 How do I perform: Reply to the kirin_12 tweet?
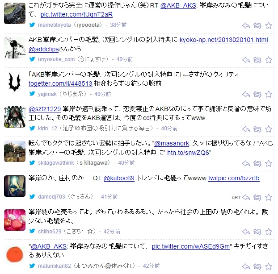(x=246, y=129)
